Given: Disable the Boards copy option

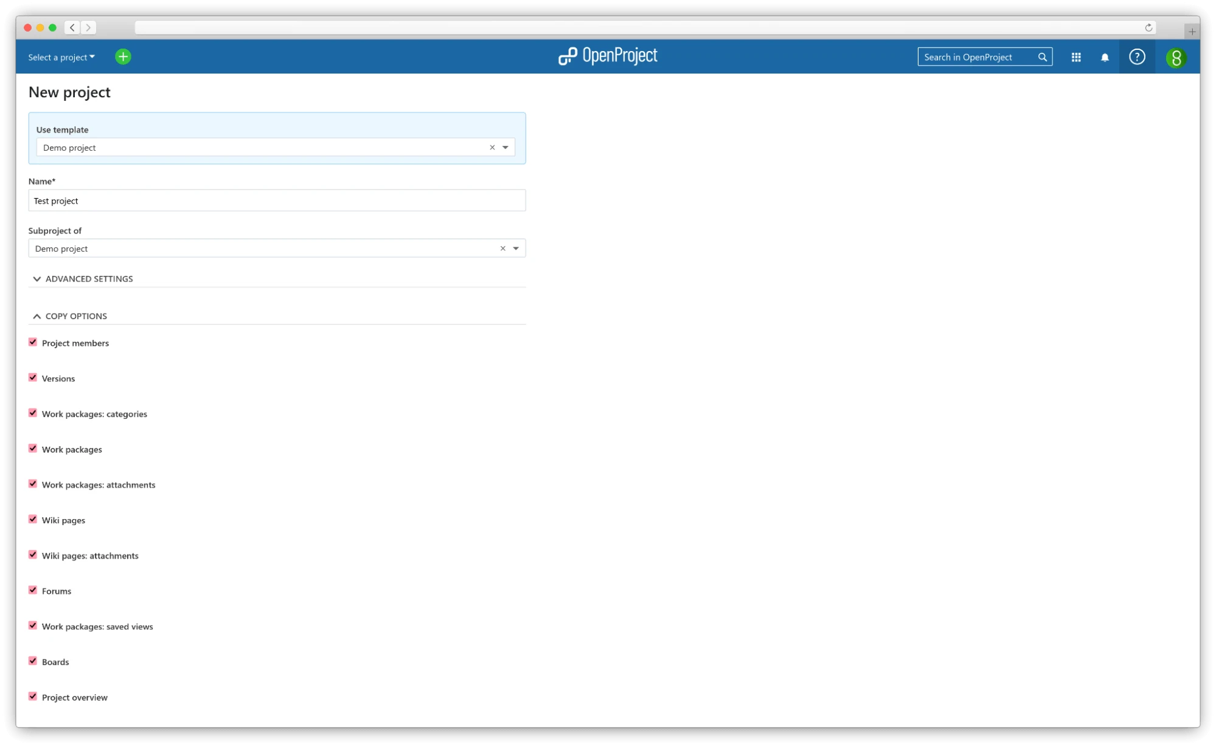Looking at the screenshot, I should pos(33,661).
